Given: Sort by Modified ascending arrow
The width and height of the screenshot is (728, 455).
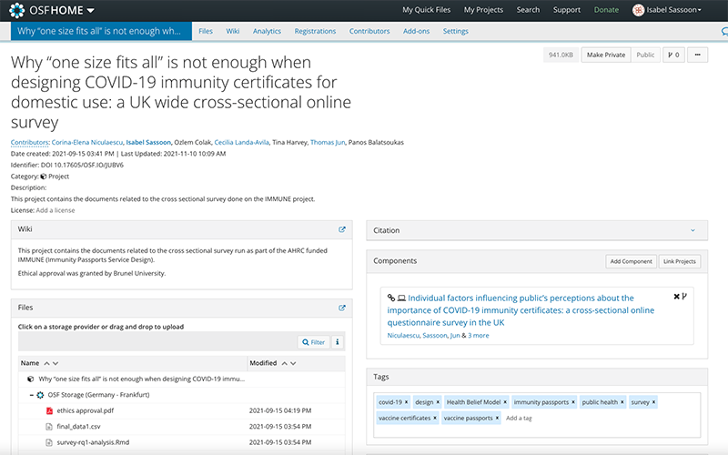Looking at the screenshot, I should click(x=284, y=363).
